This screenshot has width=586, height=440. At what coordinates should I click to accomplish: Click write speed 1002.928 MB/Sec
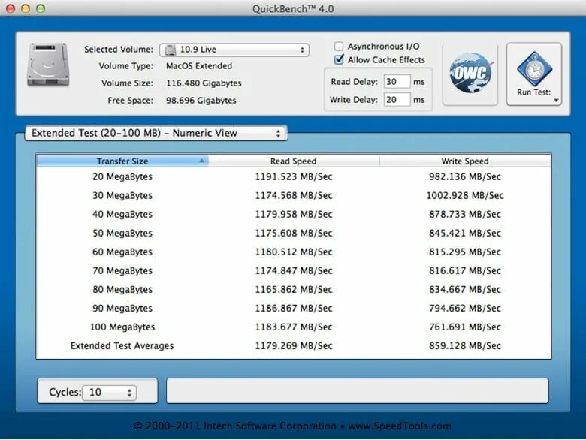click(x=465, y=195)
